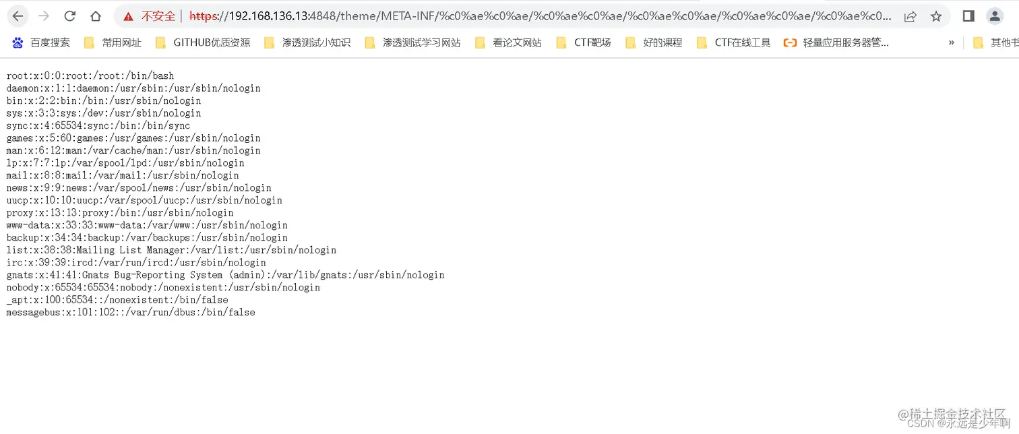Open the CTF在线工具 bookmark folder

(x=733, y=42)
